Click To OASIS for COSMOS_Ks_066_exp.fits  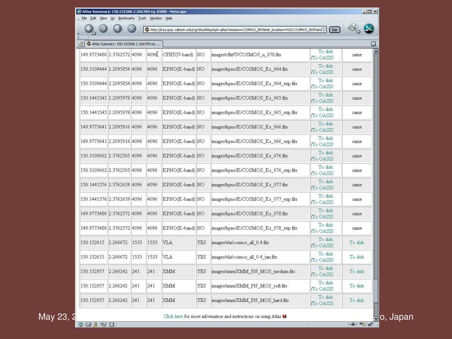(323, 144)
